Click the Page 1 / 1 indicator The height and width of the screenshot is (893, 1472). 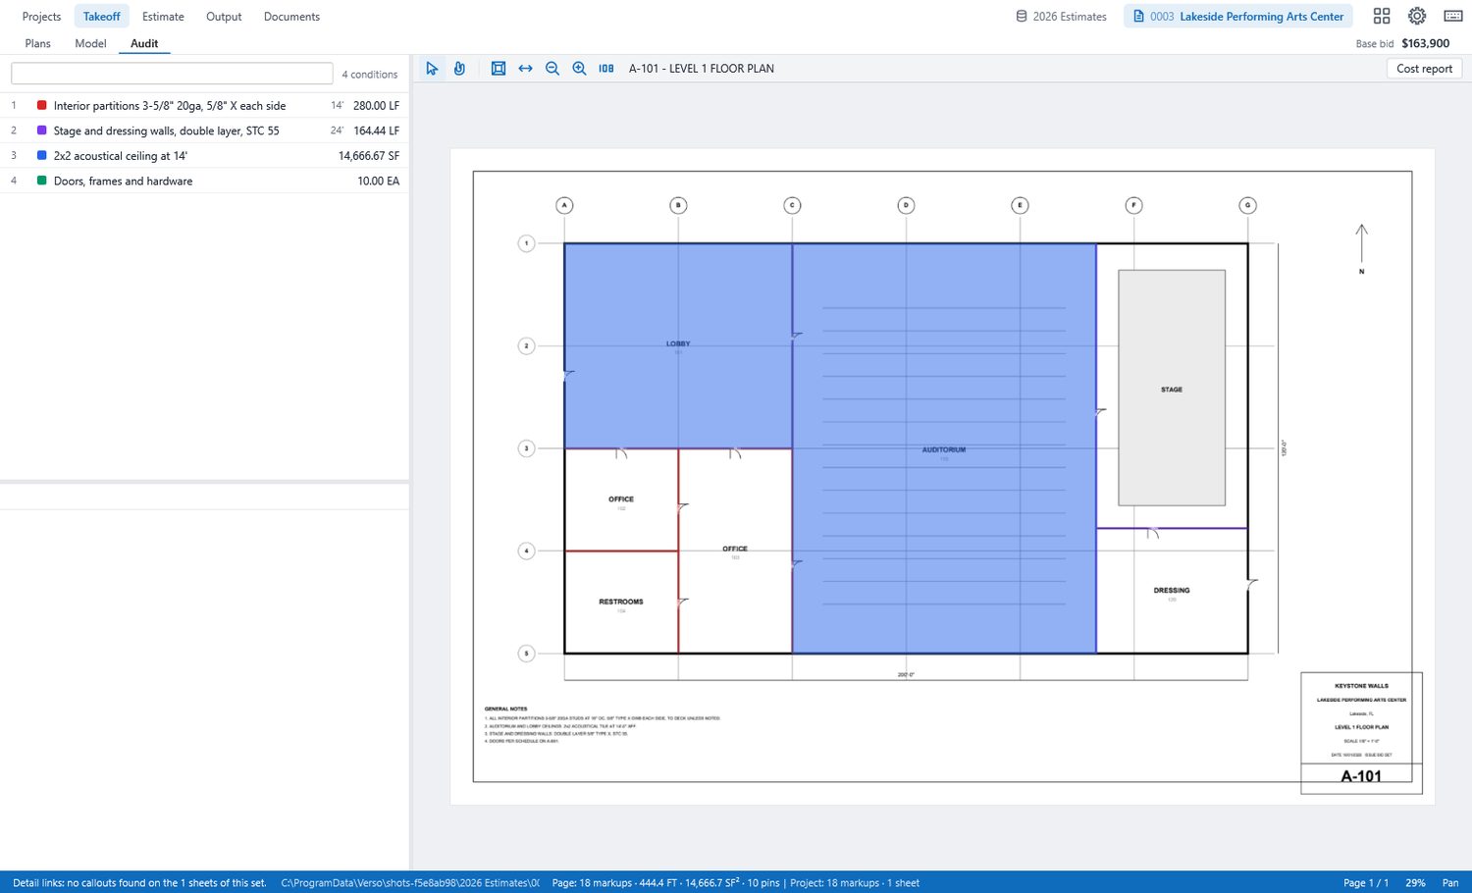coord(1365,883)
